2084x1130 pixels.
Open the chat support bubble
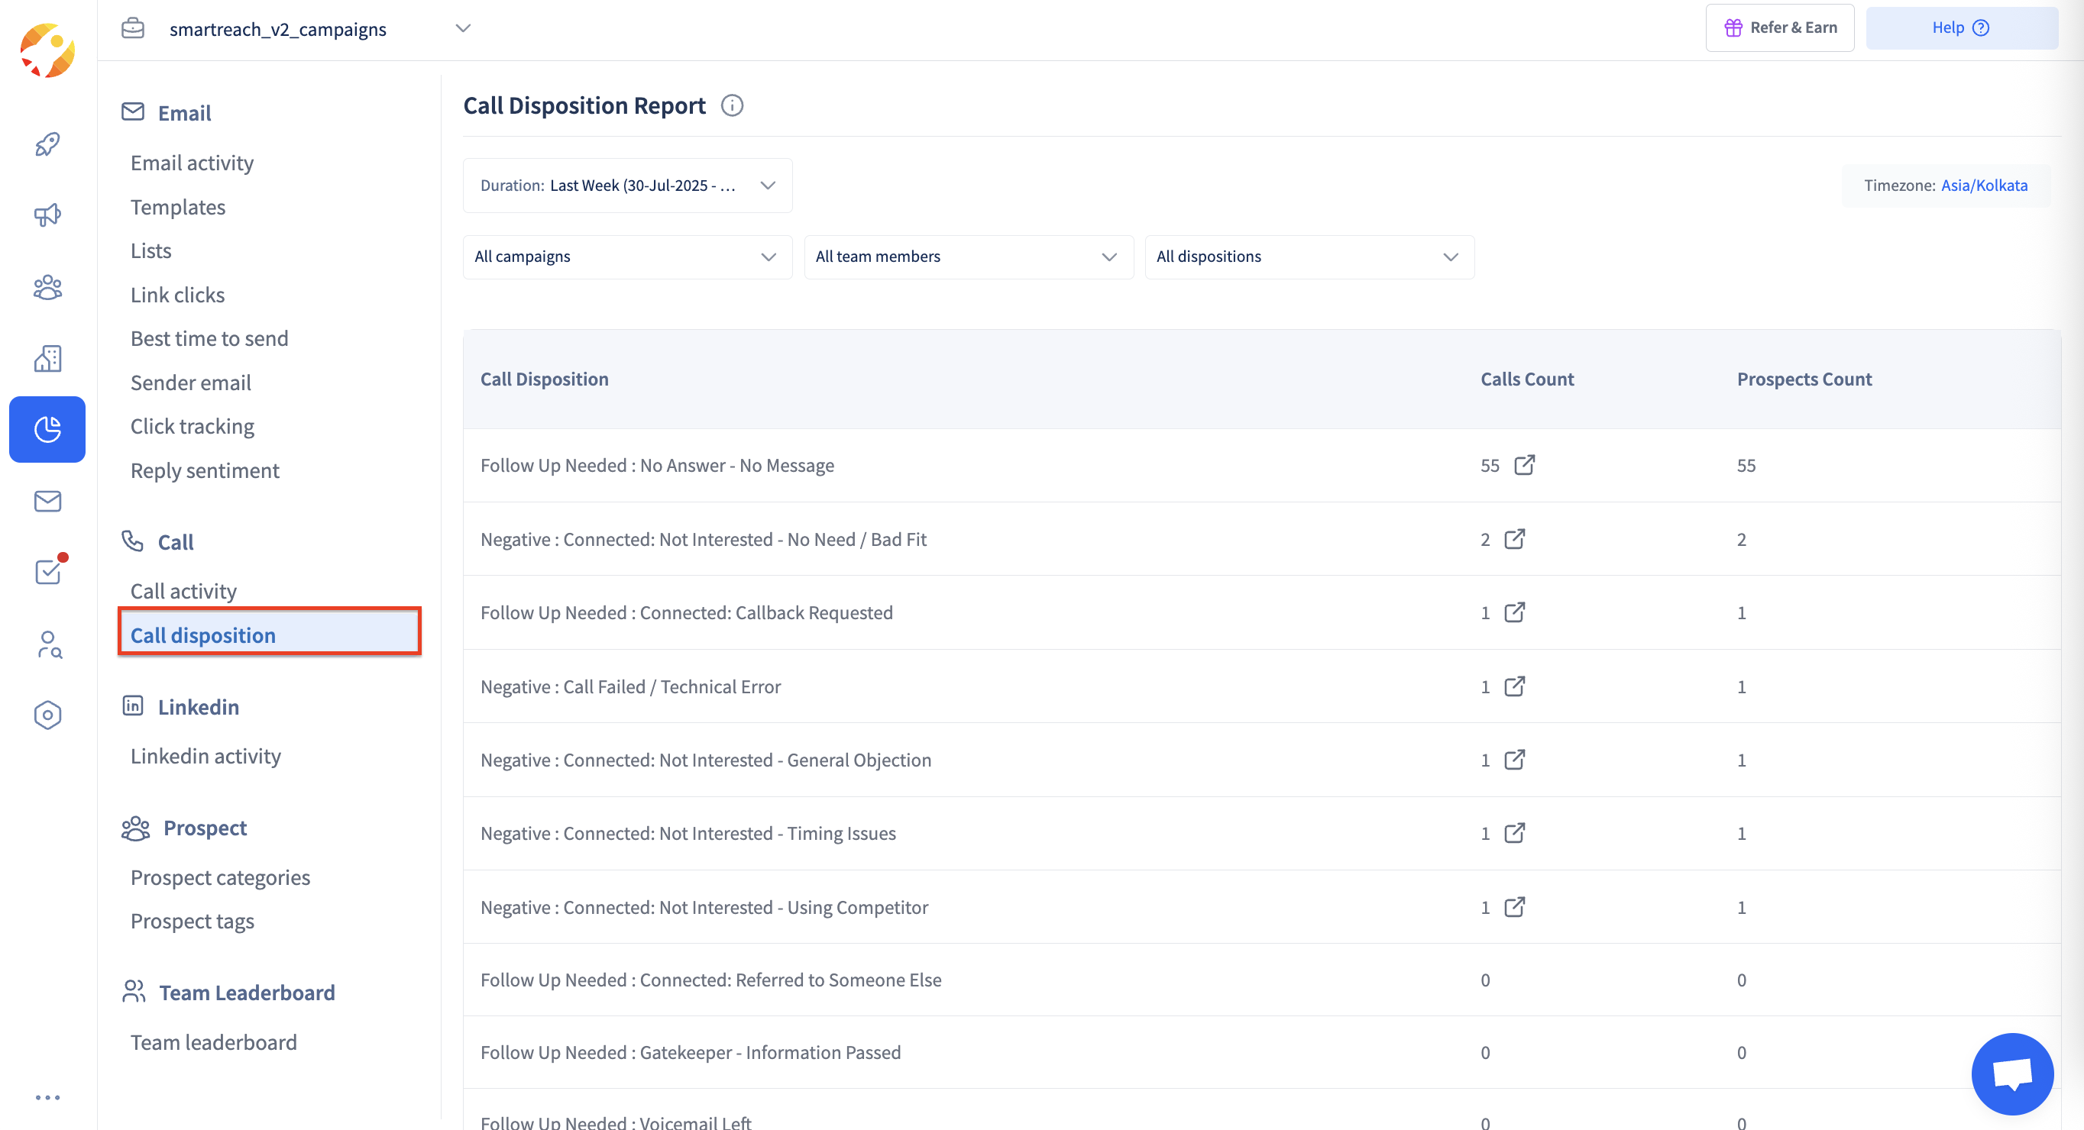(x=2012, y=1073)
